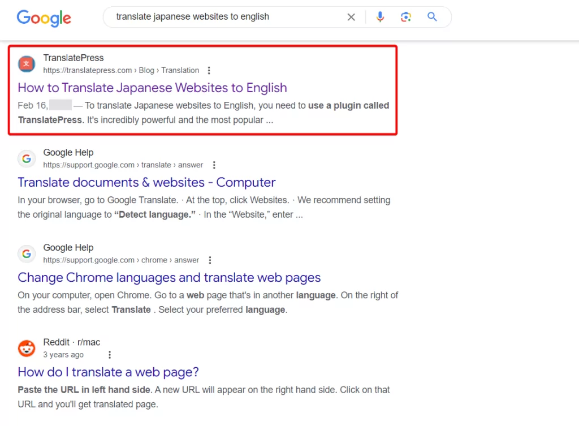
Task: Click TranslatePress site name
Action: click(x=74, y=58)
